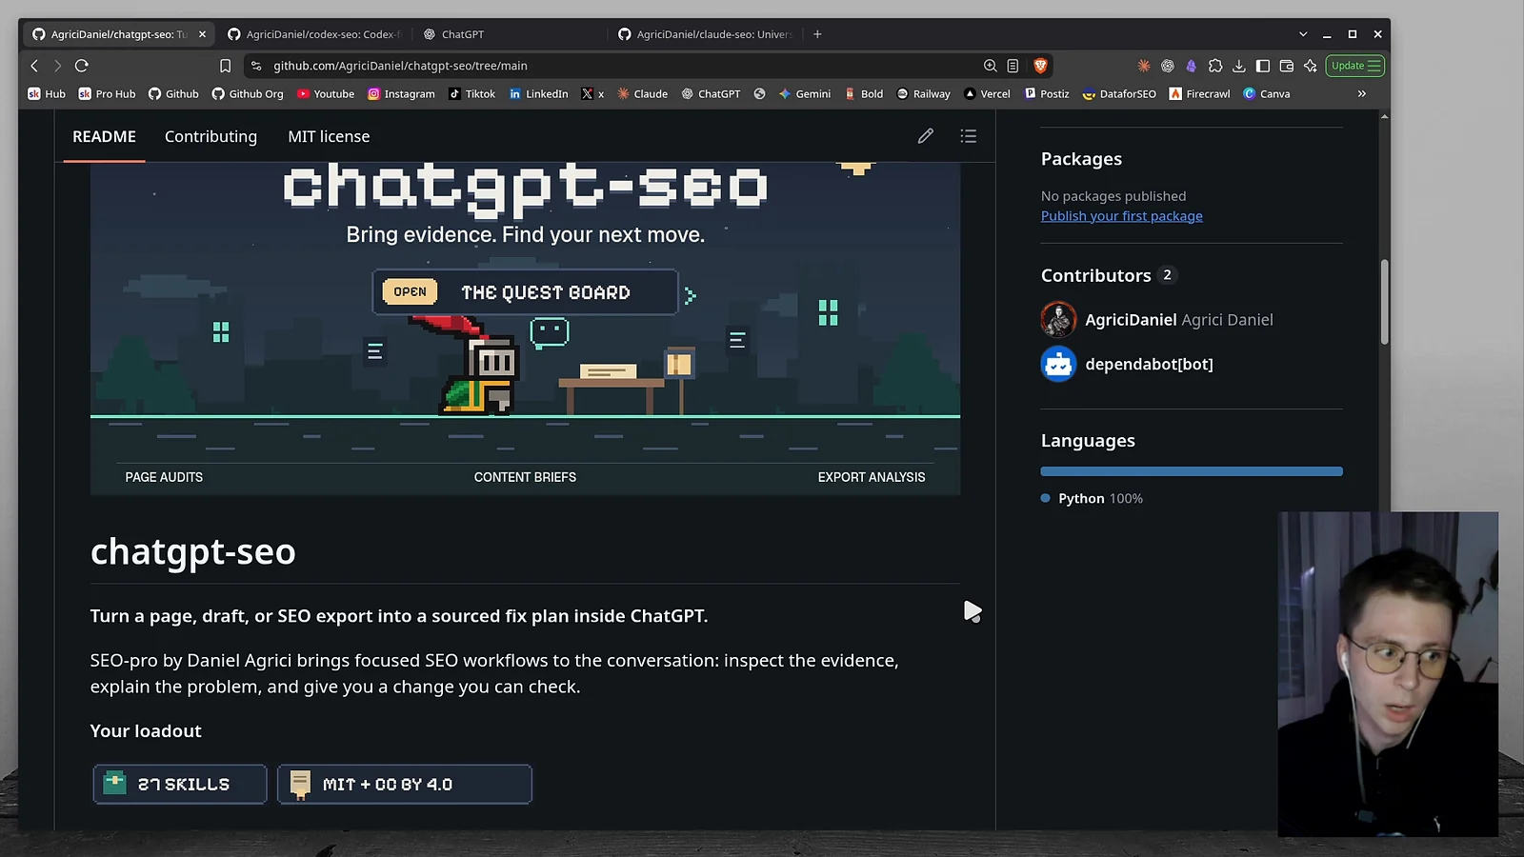This screenshot has height=857, width=1524.
Task: Open the LinkedIn bookmark
Action: pos(538,94)
